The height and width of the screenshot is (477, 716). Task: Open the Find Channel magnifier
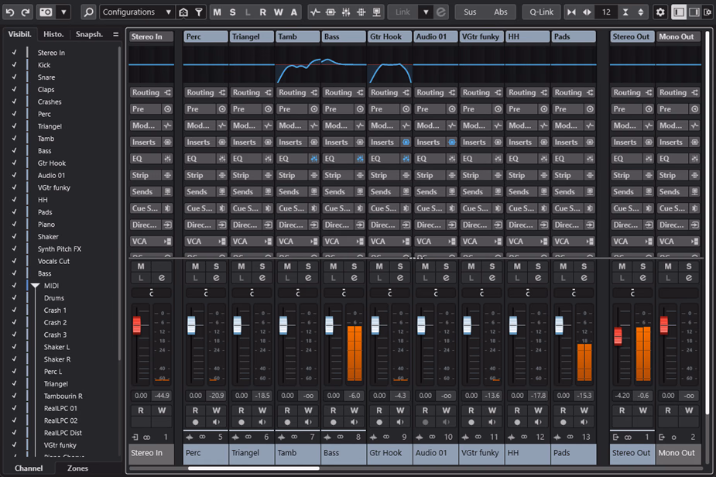(x=88, y=12)
